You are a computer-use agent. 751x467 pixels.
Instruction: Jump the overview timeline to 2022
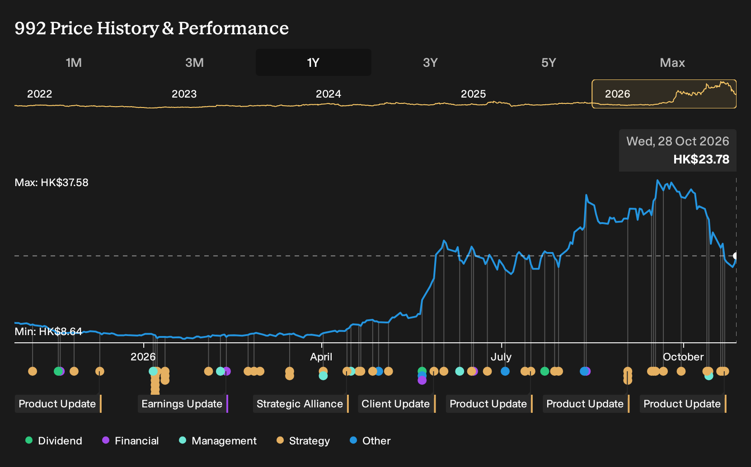[40, 94]
